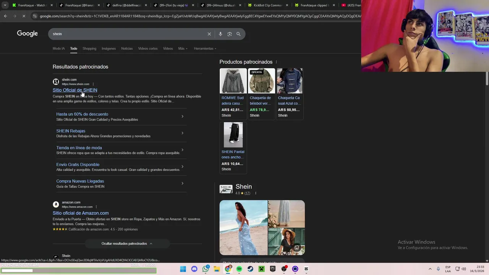Viewport: 489px width, 275px height.
Task: Open Epic Games Launcher from taskbar
Action: point(273,269)
